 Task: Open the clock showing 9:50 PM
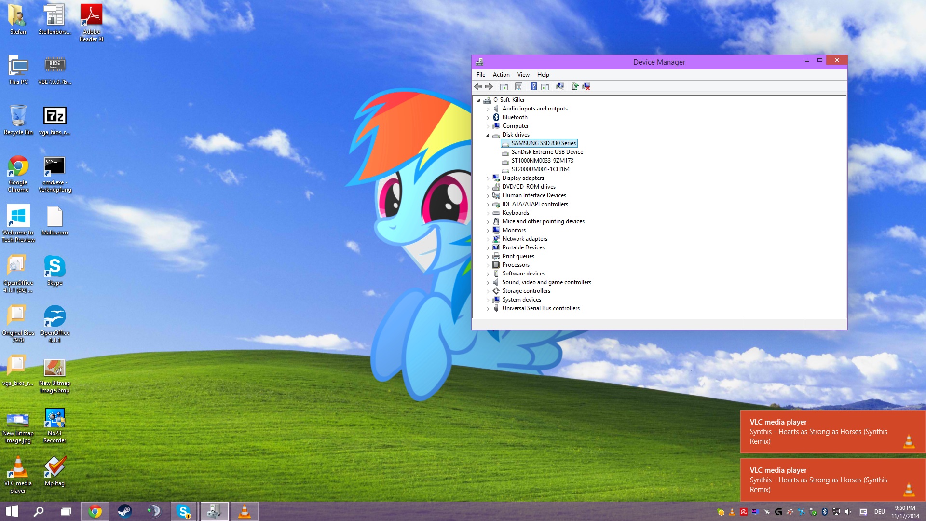[x=905, y=512]
